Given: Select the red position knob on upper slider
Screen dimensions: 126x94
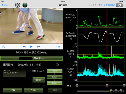Looking at the screenshot, I should (x=107, y=86).
